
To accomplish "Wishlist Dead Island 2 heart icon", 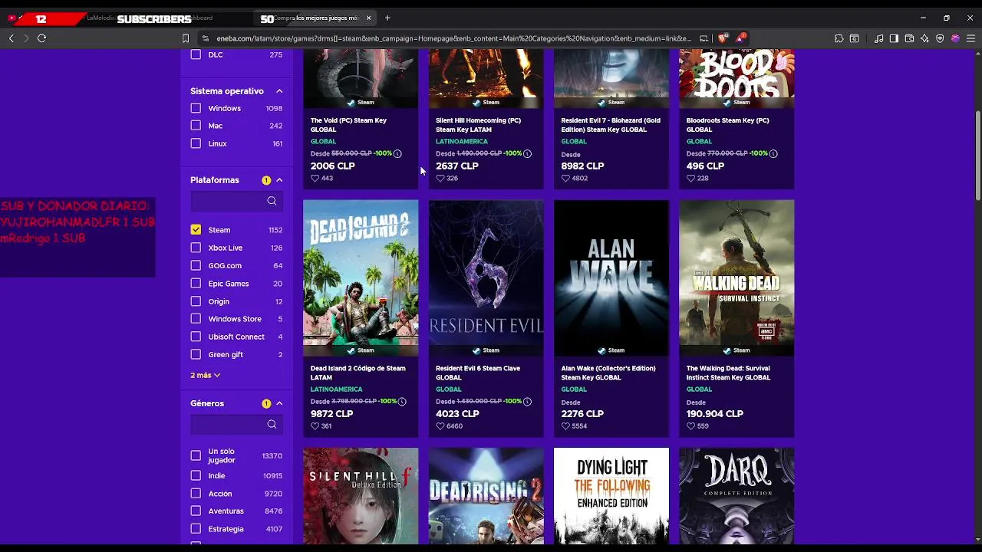I will pos(315,426).
